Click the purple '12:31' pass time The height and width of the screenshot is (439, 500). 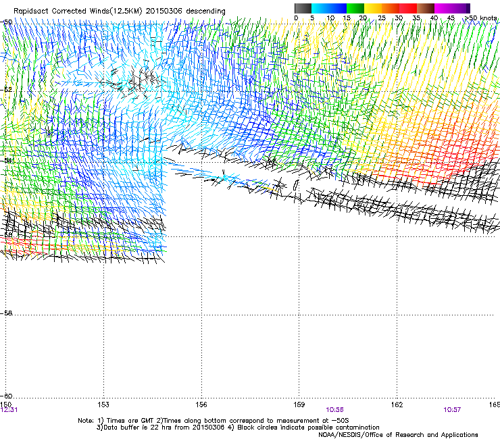(x=9, y=410)
